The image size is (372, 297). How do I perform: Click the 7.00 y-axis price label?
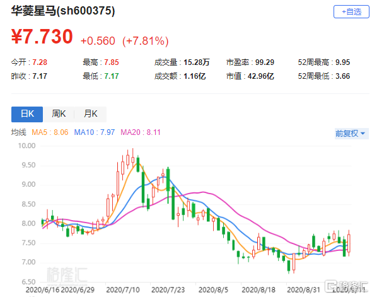tap(28, 262)
